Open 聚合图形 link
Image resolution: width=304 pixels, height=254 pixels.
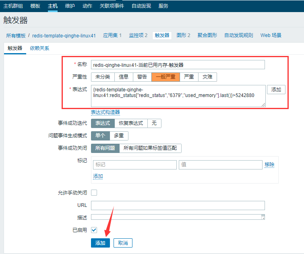[x=207, y=35]
